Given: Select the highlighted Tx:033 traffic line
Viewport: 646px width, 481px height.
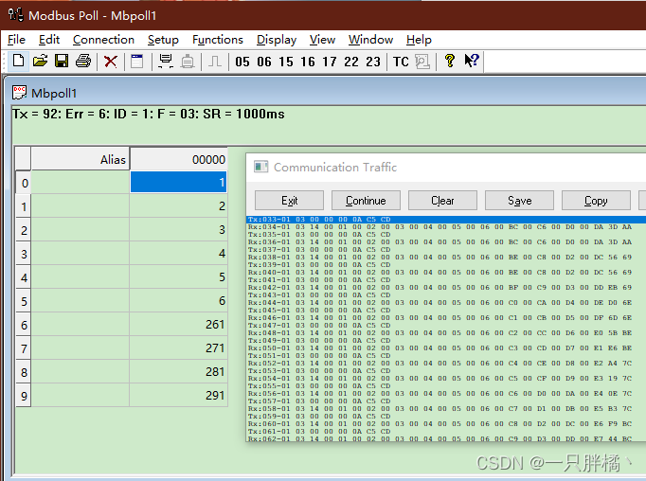Looking at the screenshot, I should [446, 220].
